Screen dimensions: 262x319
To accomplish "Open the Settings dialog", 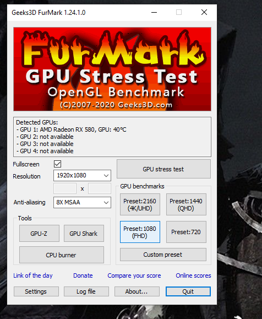I will 36,291.
